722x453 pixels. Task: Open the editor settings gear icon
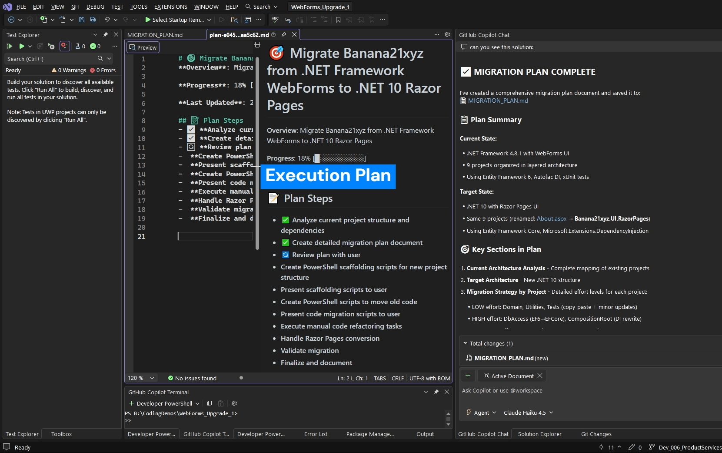tap(447, 34)
